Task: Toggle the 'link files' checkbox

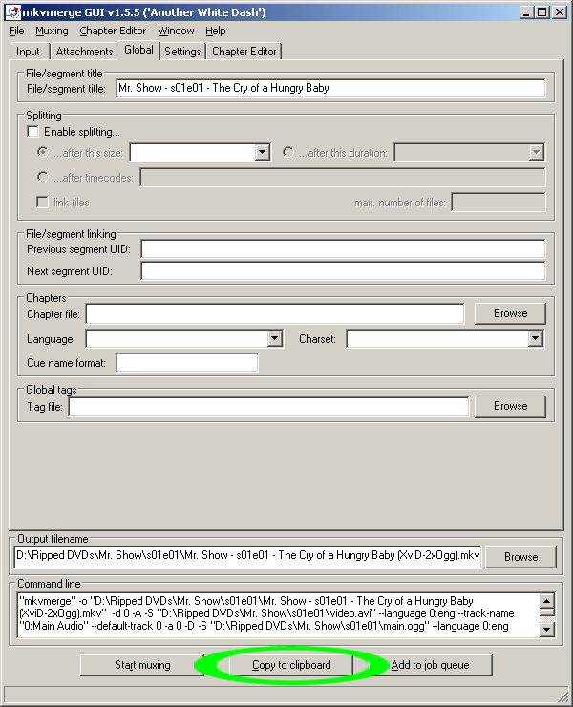Action: click(42, 202)
